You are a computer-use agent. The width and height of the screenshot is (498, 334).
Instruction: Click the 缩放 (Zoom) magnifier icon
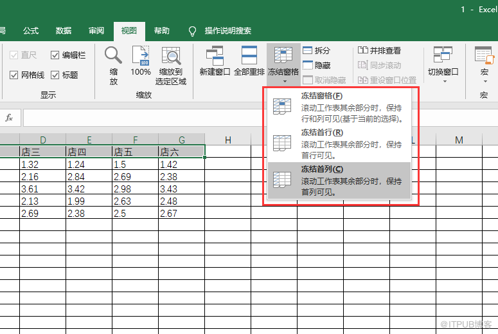[113, 57]
